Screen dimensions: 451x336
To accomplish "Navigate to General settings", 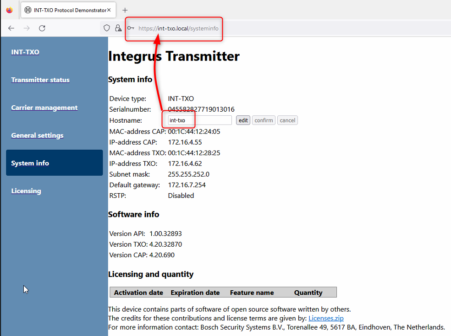I will (37, 135).
